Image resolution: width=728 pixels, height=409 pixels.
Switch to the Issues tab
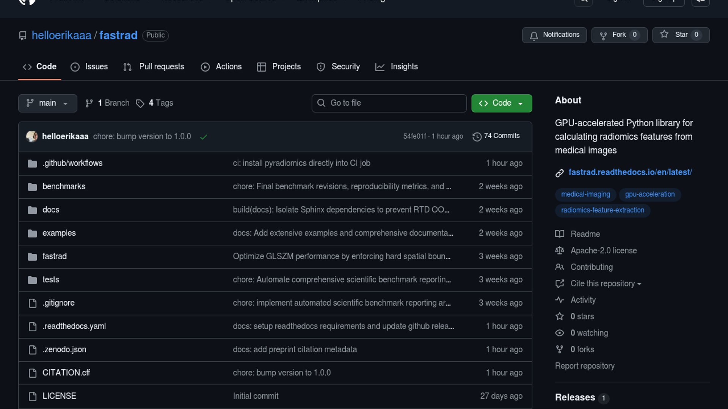89,67
